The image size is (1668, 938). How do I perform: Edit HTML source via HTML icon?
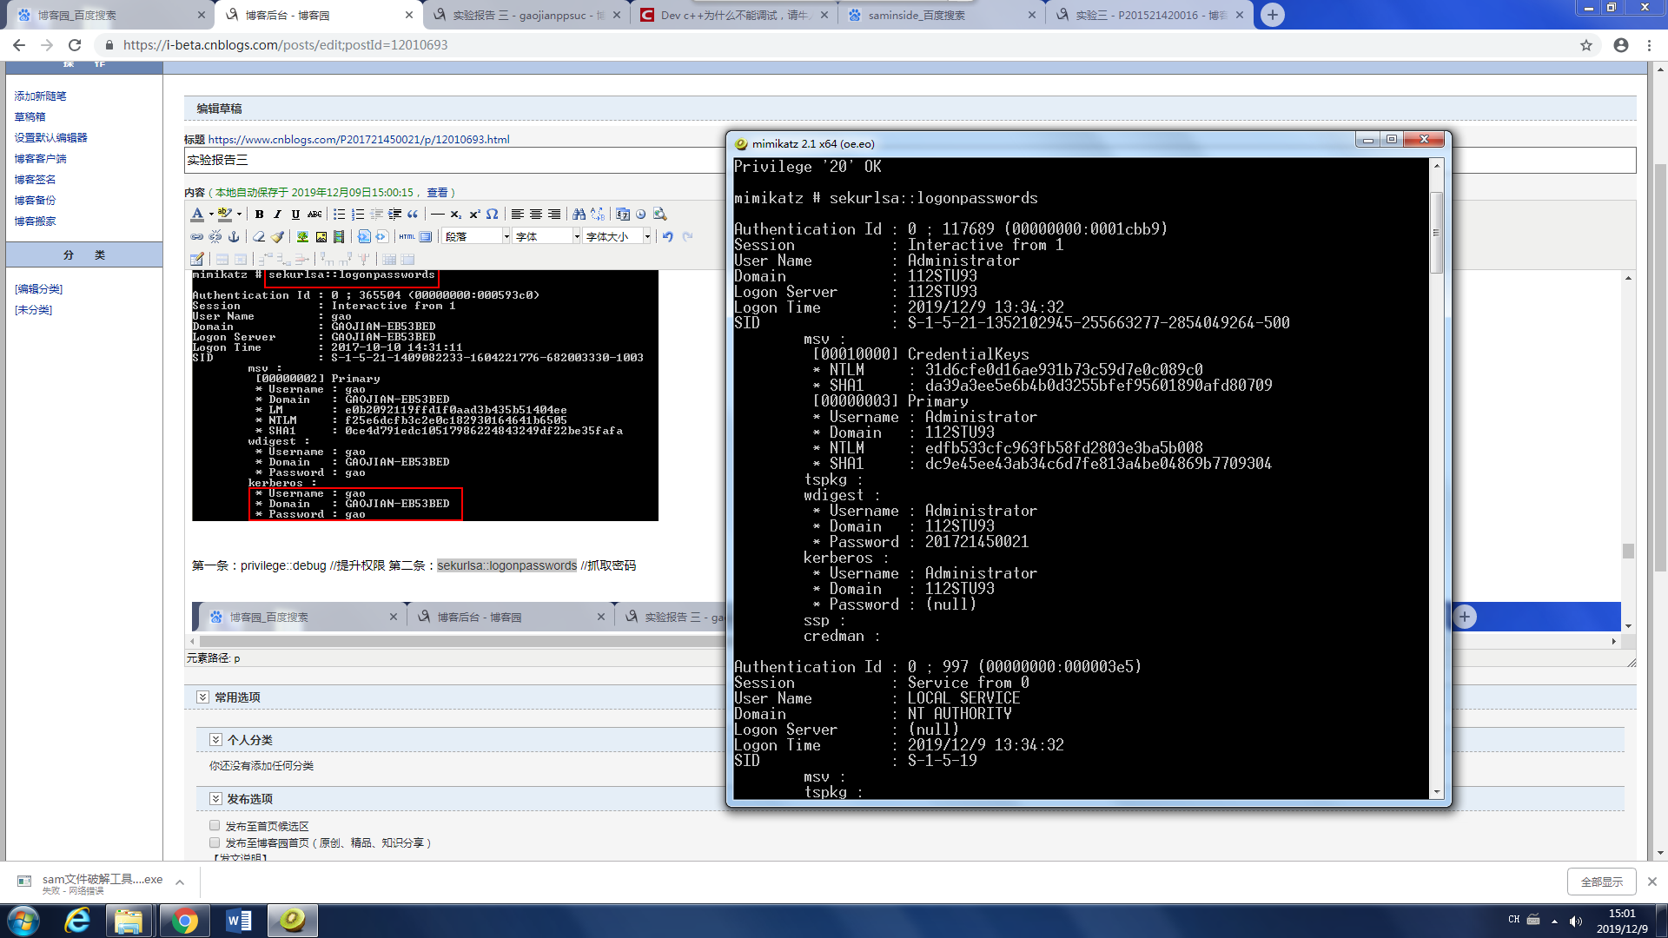pos(407,236)
